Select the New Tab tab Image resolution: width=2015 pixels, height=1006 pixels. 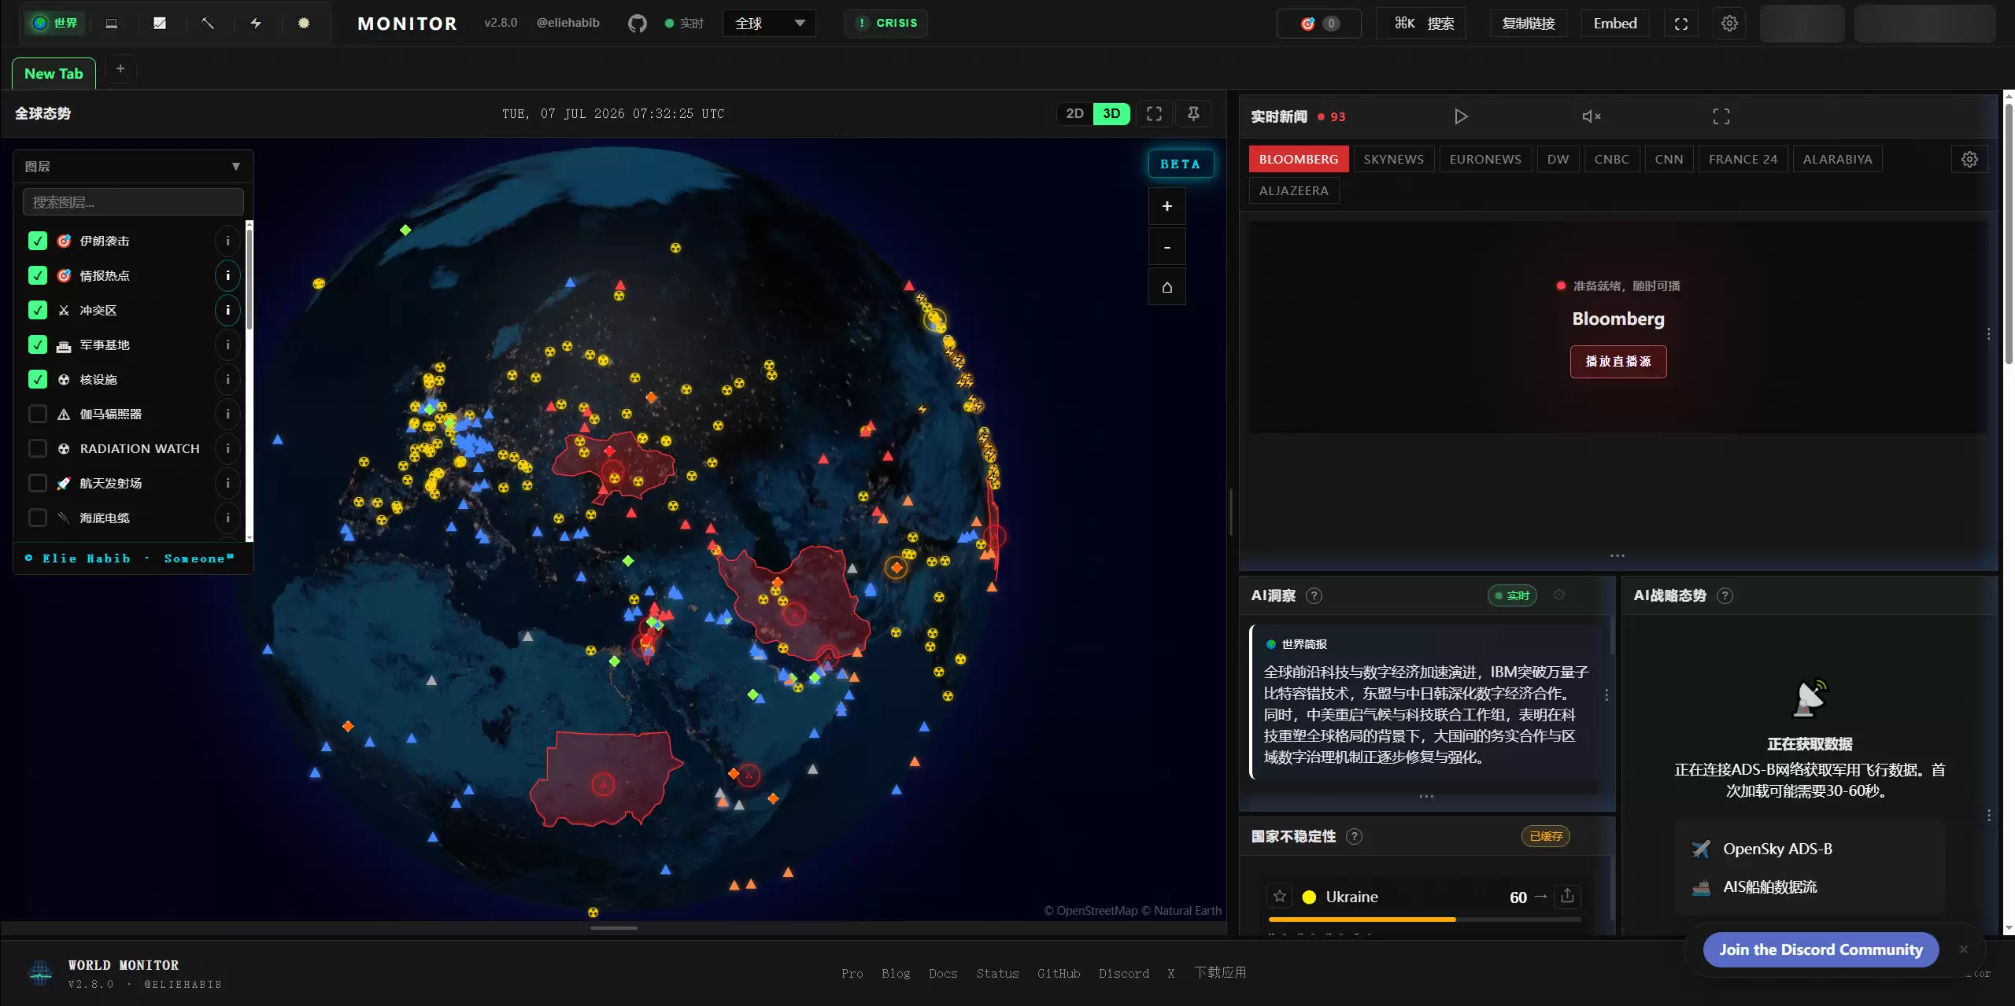click(54, 74)
